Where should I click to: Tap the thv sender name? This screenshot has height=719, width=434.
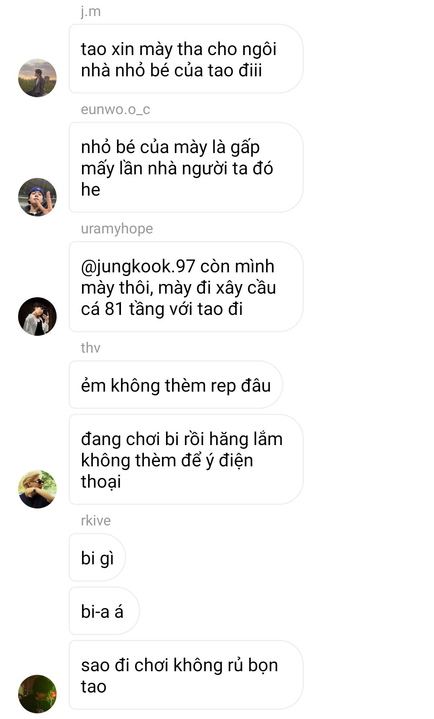pyautogui.click(x=90, y=348)
